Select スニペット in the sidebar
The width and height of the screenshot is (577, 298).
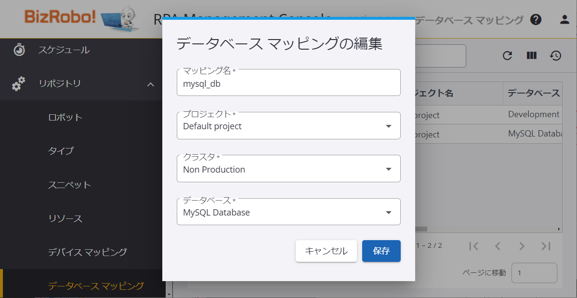pos(69,185)
